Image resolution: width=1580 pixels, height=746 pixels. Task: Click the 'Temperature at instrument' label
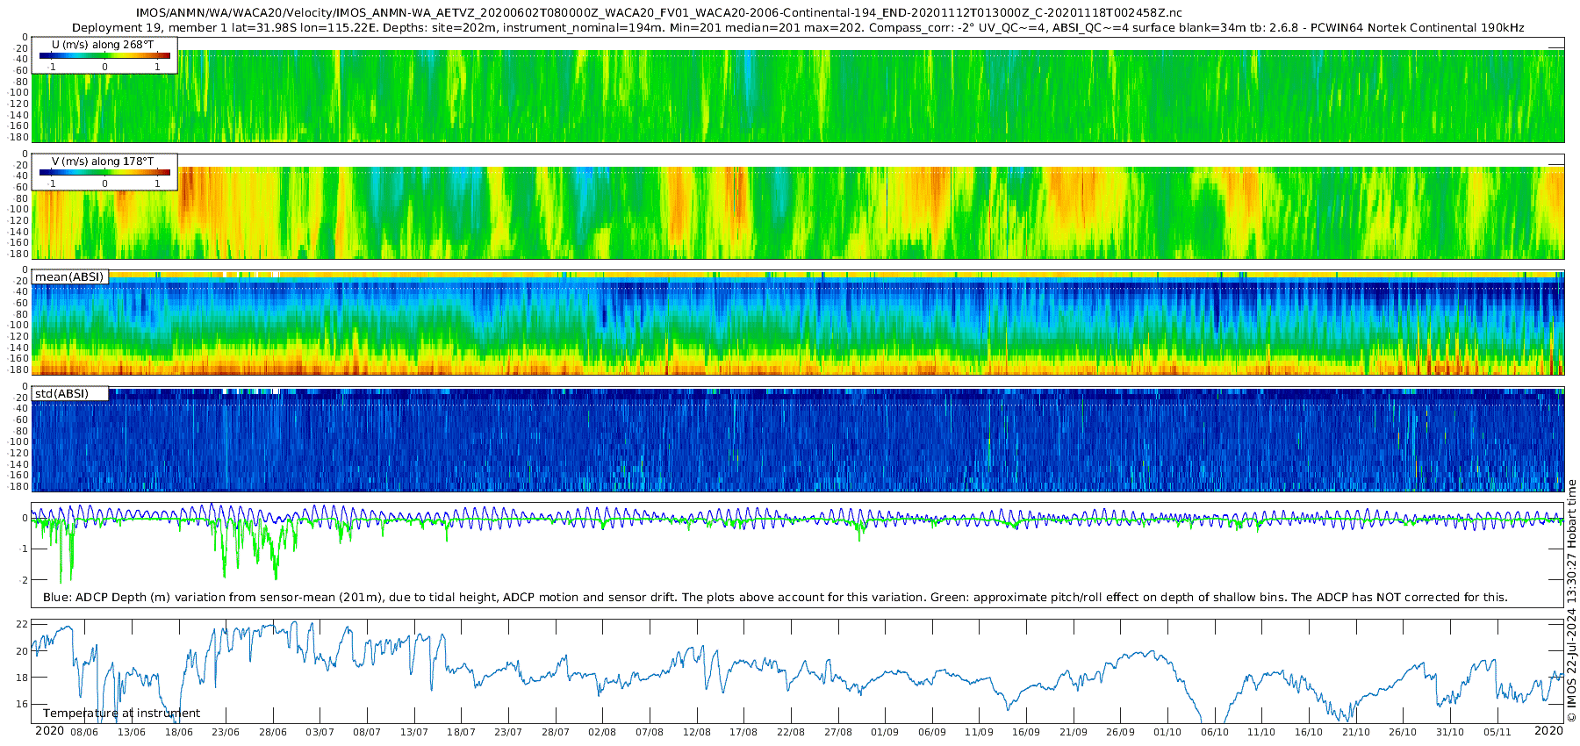(x=121, y=714)
